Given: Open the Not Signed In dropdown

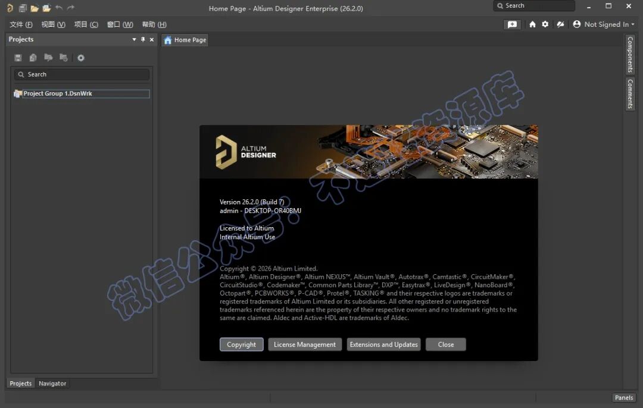Looking at the screenshot, I should 609,24.
